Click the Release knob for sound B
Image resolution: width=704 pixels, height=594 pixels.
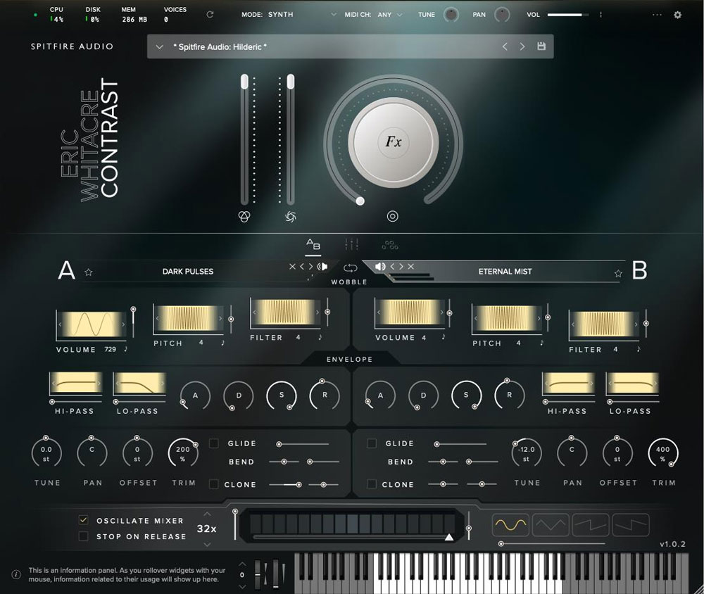pos(509,395)
